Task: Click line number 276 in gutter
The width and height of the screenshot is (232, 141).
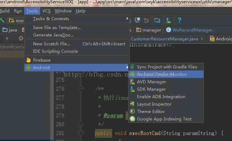Action: tap(60, 89)
